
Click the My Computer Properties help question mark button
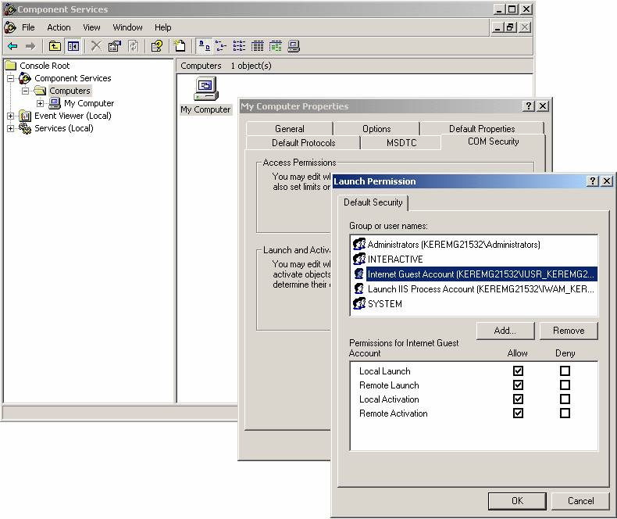[529, 106]
